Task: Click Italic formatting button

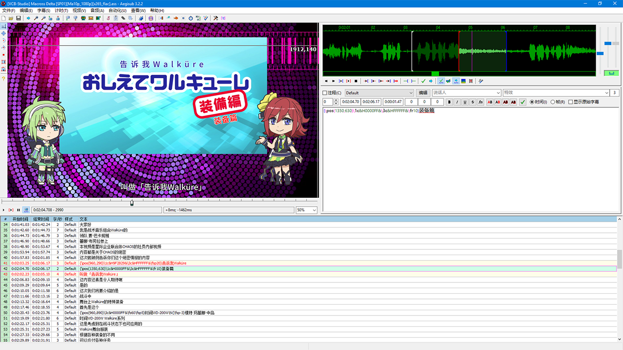Action: pos(457,102)
